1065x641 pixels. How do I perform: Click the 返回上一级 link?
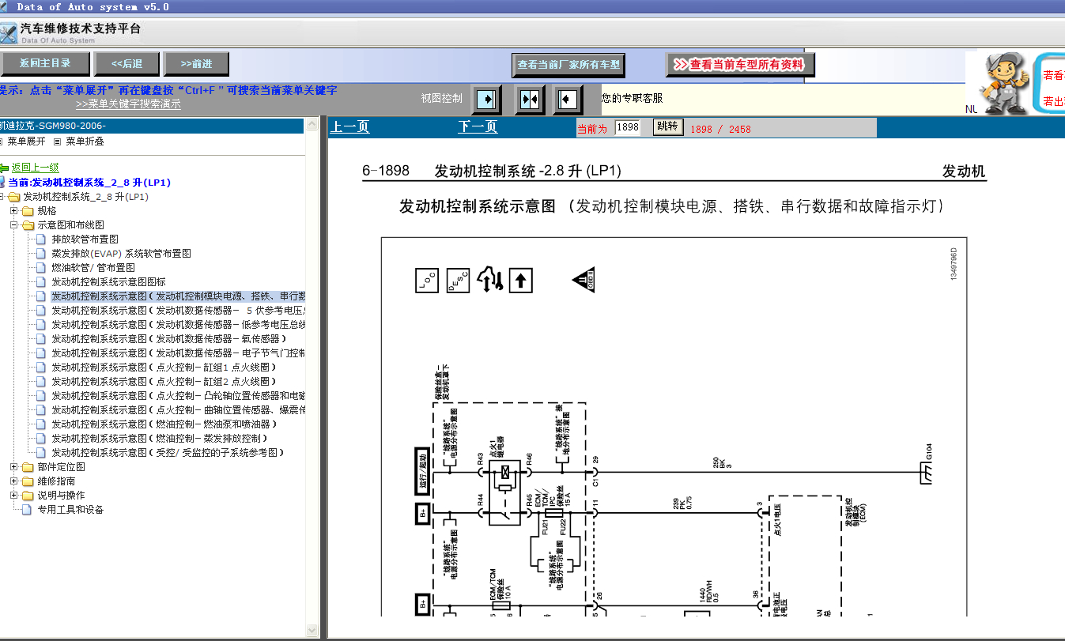35,168
